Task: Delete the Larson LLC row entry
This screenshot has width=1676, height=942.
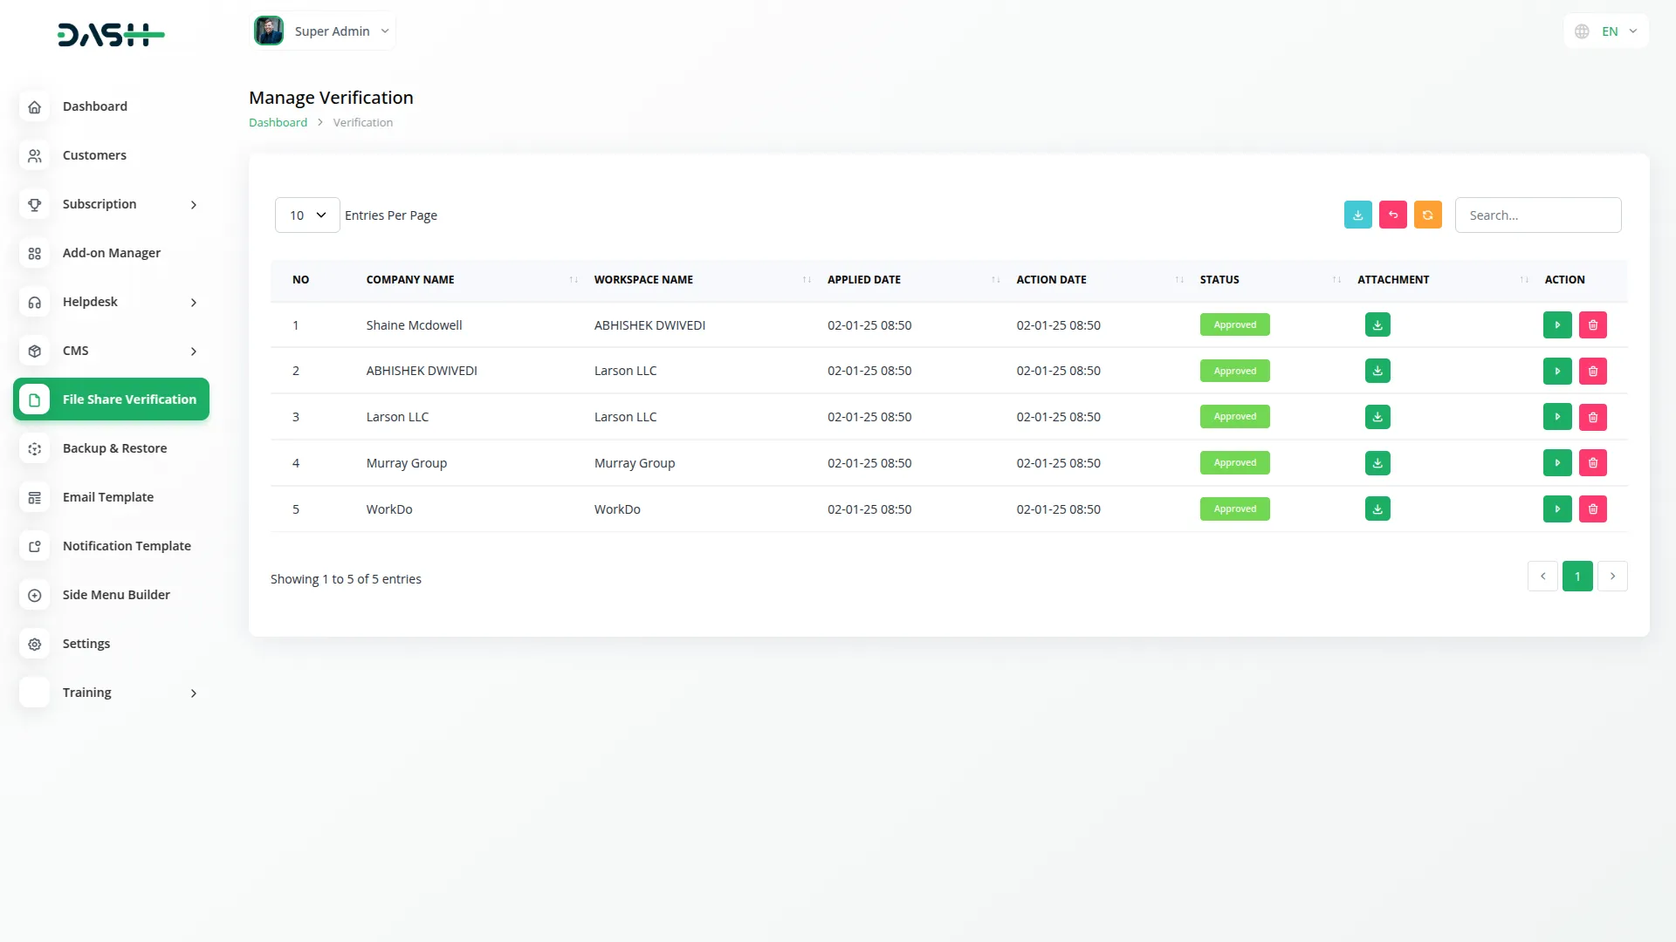Action: [x=1593, y=416]
